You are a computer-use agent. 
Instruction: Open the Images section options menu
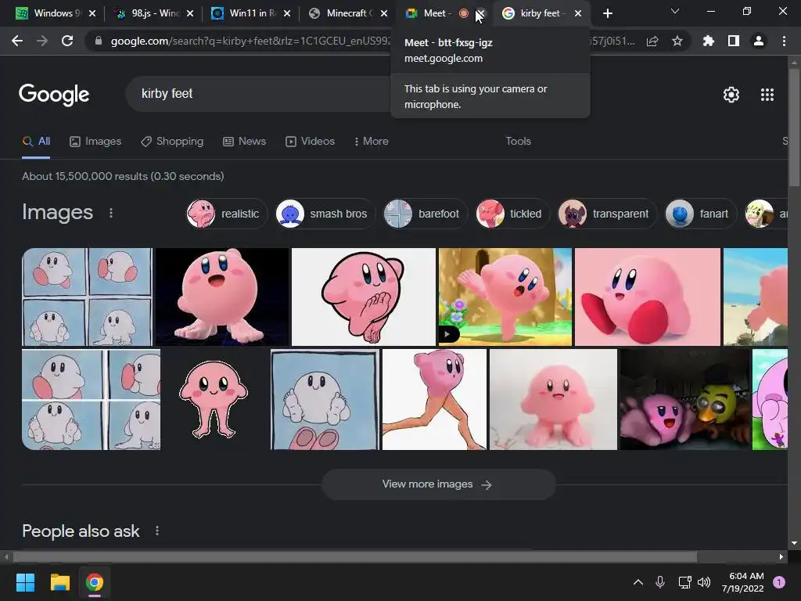coord(111,213)
